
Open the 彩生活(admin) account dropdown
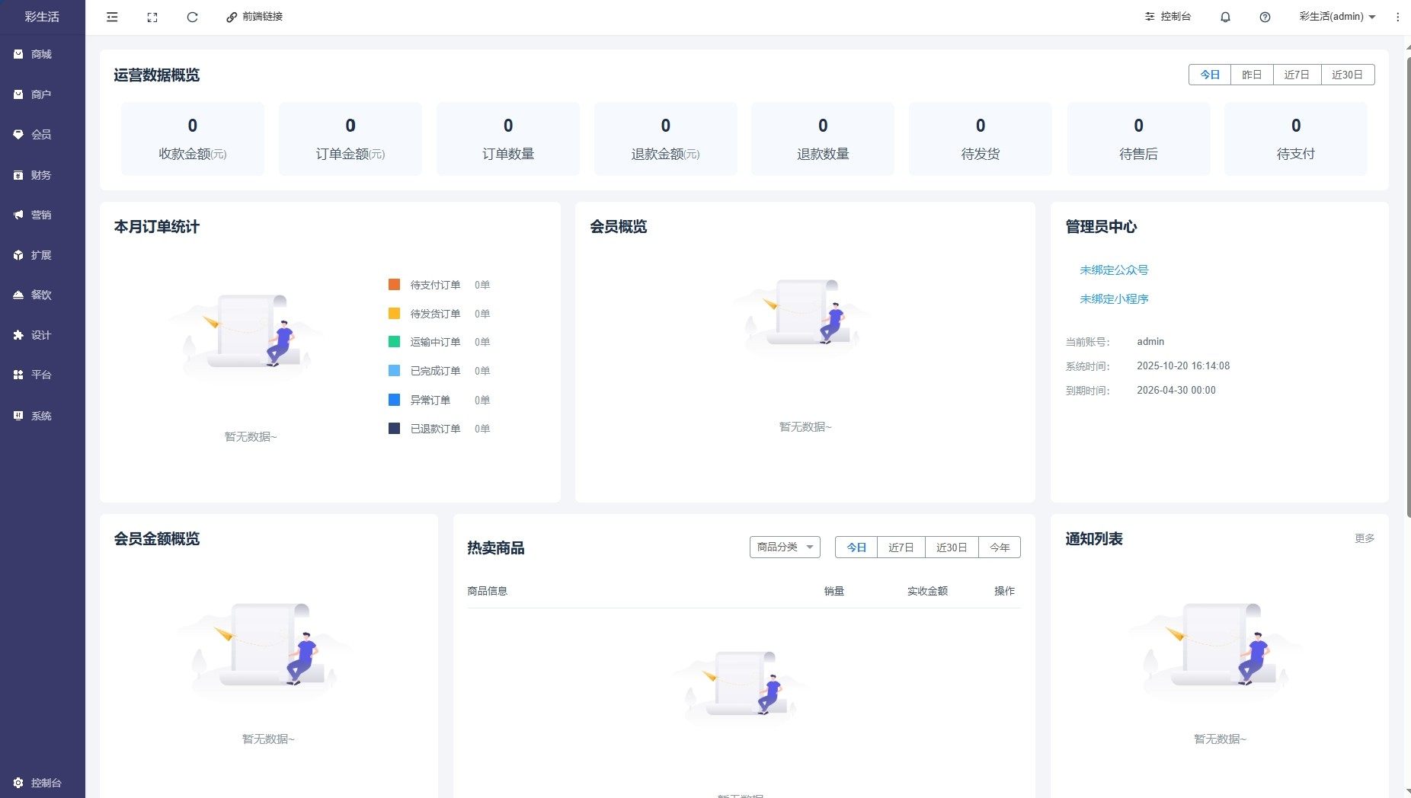(x=1337, y=17)
